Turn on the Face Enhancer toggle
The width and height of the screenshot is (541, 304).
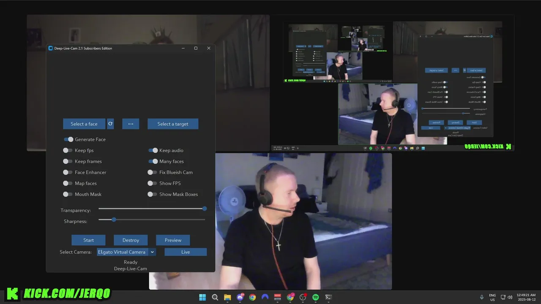pos(68,172)
